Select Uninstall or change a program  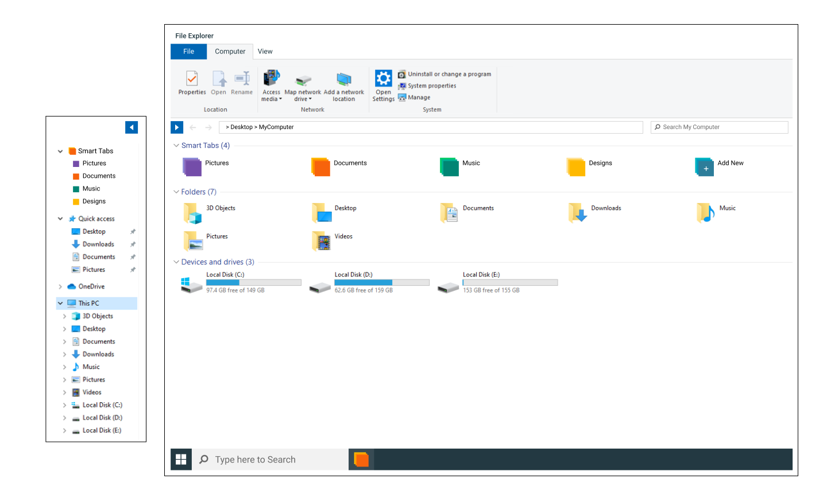(445, 74)
